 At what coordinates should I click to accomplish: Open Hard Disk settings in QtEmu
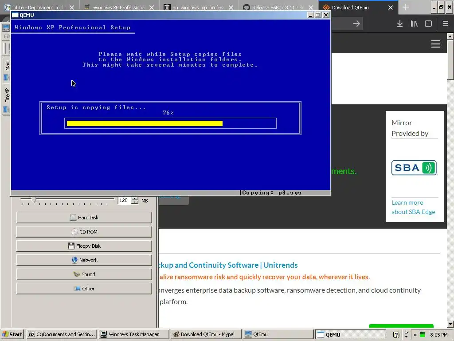(84, 218)
